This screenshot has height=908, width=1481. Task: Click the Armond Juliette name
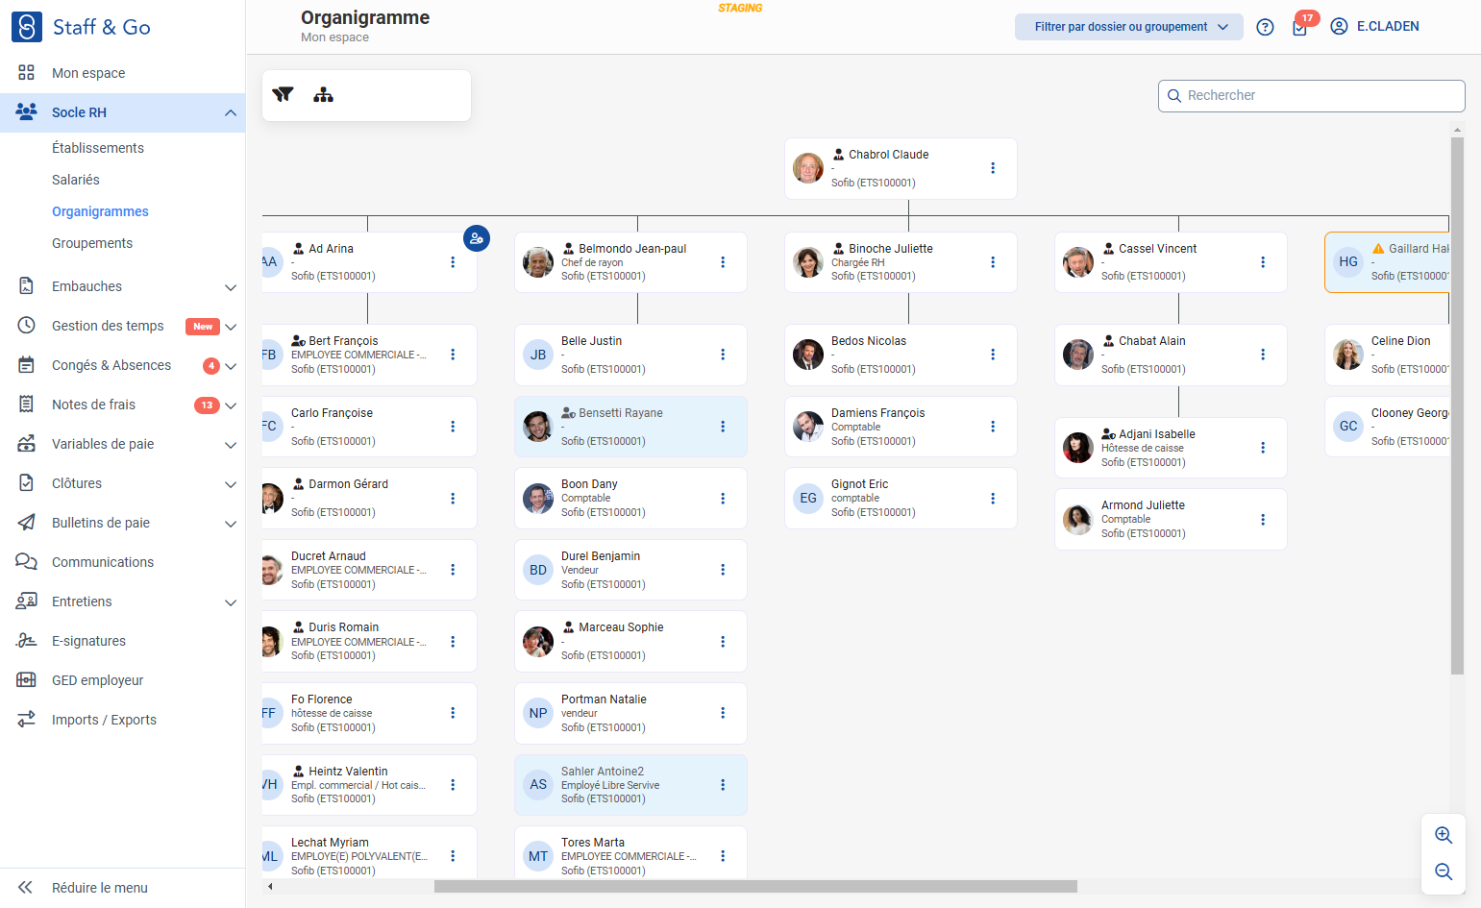pos(1143,505)
